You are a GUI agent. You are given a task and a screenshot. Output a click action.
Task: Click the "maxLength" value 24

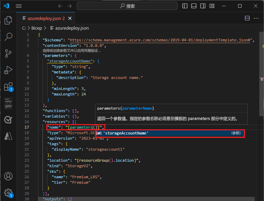84,94
